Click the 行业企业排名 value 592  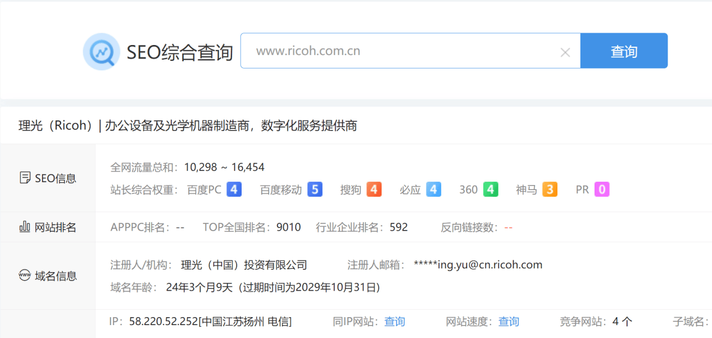(x=398, y=227)
